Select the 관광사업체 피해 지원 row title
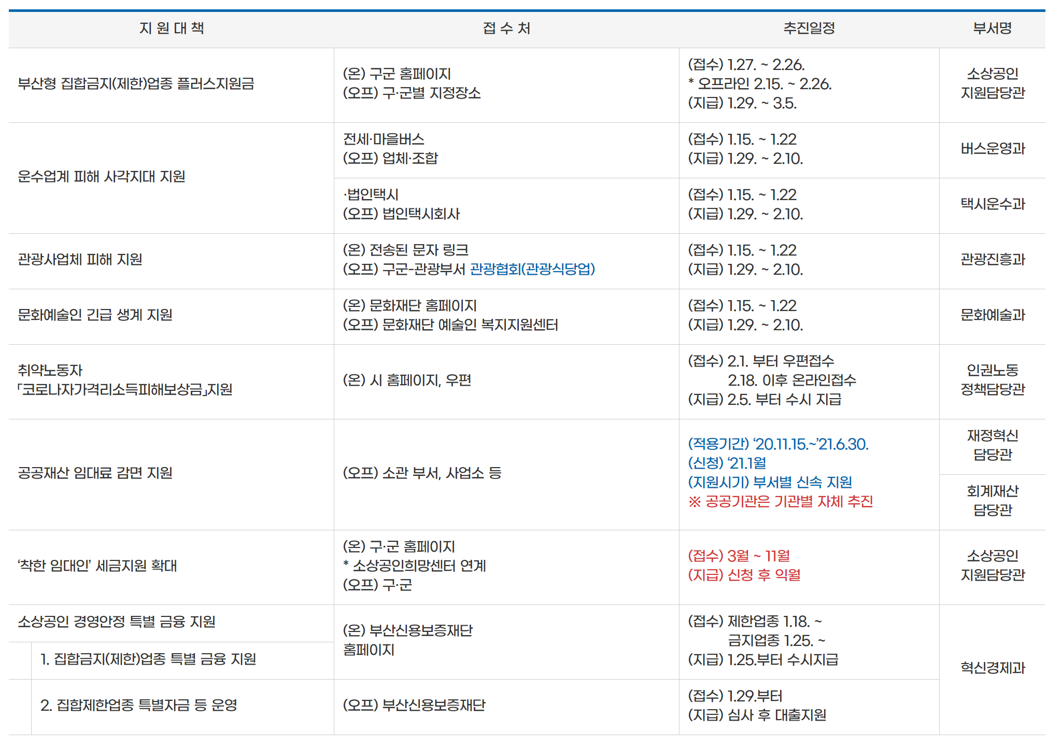Image resolution: width=1048 pixels, height=746 pixels. pos(80,260)
